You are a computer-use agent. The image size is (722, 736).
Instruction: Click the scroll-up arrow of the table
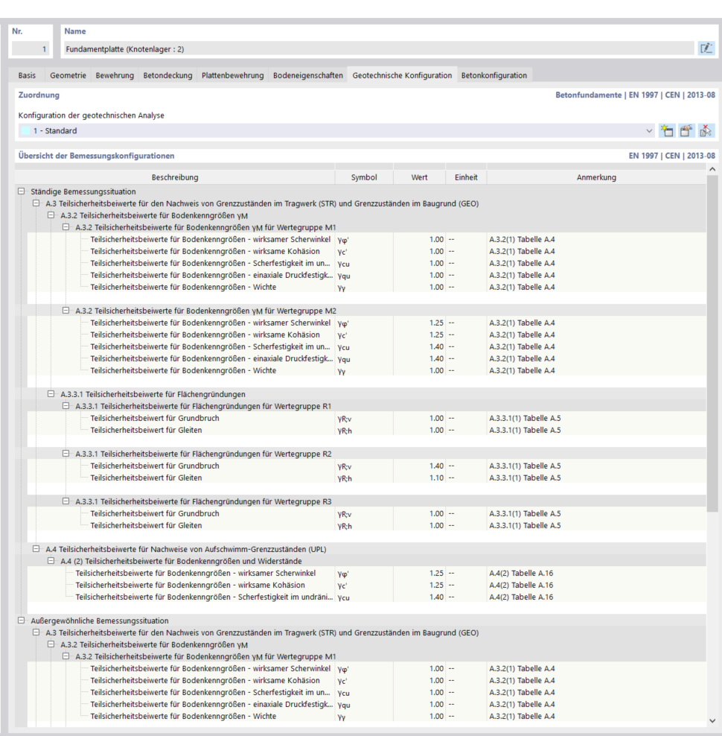click(712, 169)
